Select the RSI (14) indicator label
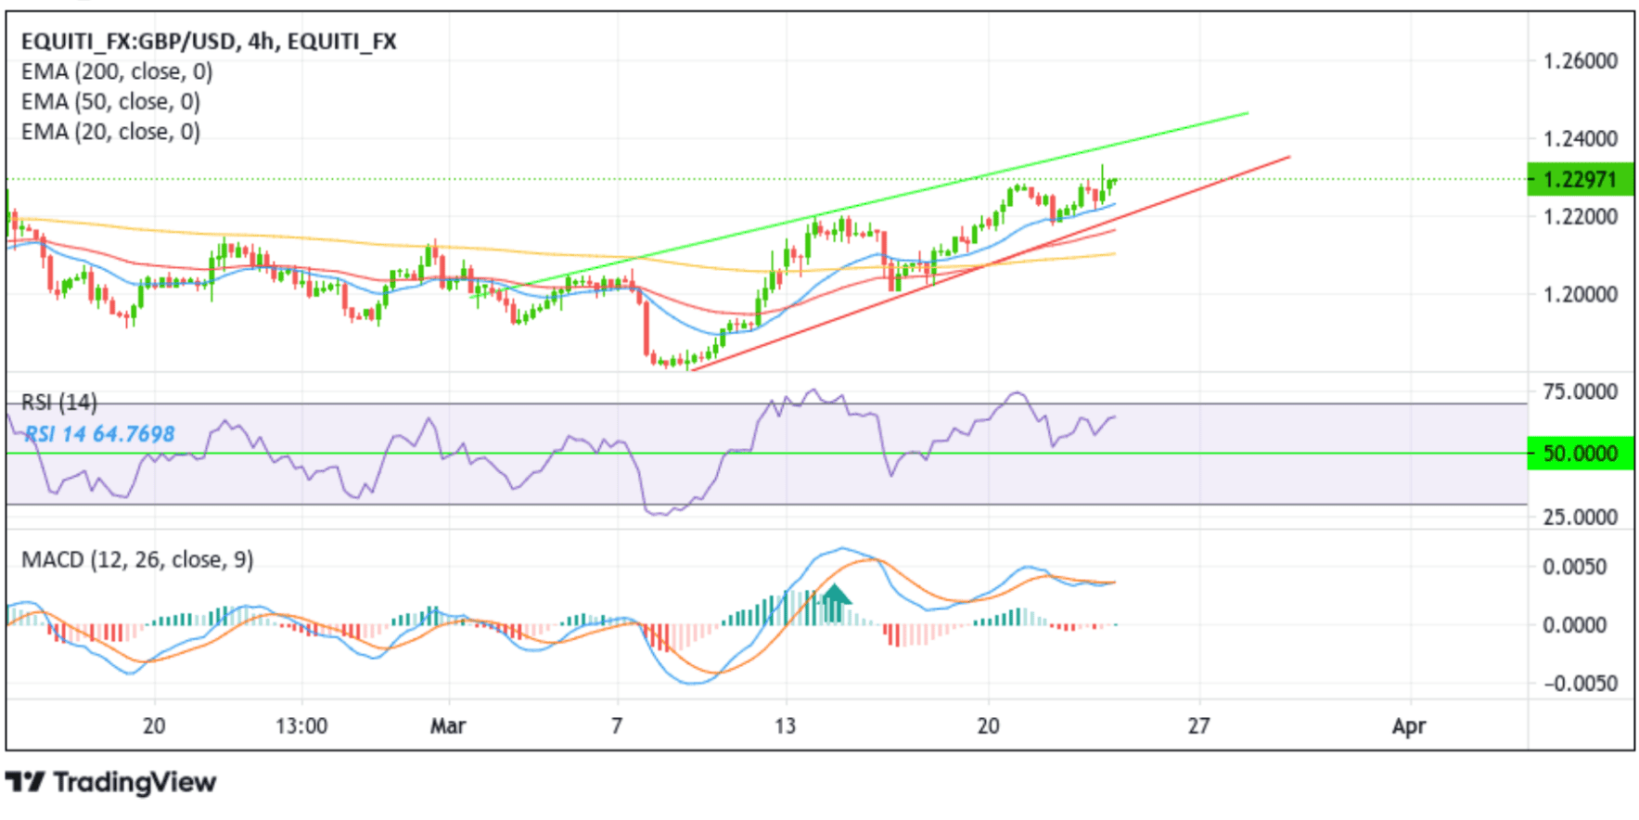The width and height of the screenshot is (1639, 820). click(58, 403)
